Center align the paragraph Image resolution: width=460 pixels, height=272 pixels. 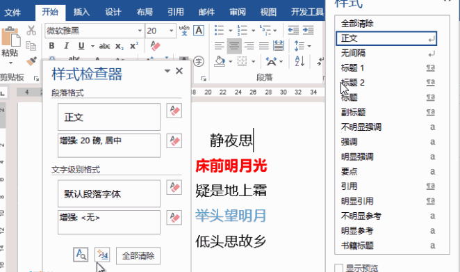[234, 46]
